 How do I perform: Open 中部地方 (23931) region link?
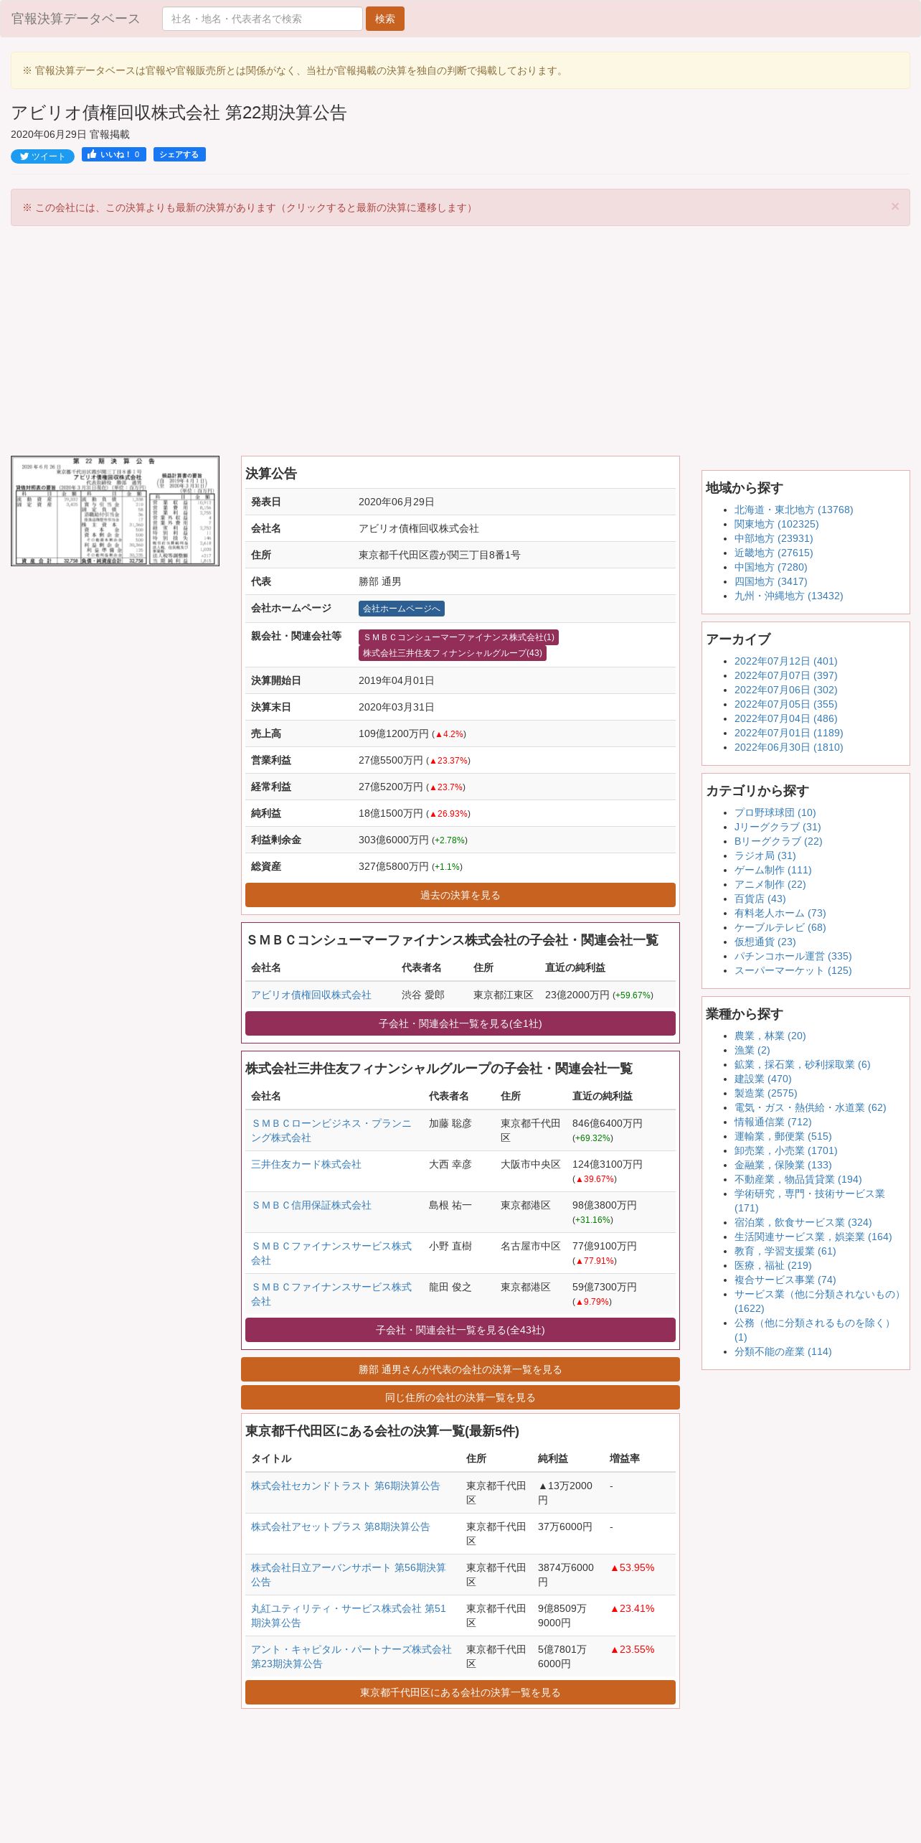click(x=773, y=538)
